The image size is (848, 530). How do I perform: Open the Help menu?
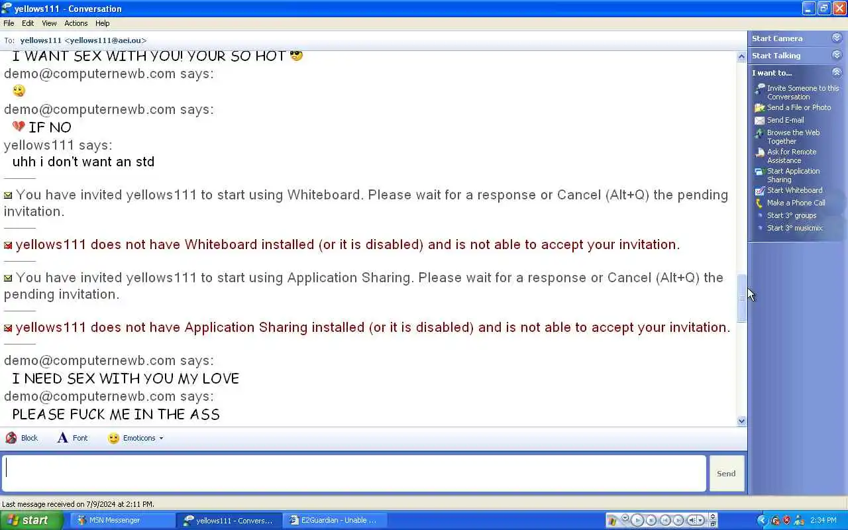102,23
